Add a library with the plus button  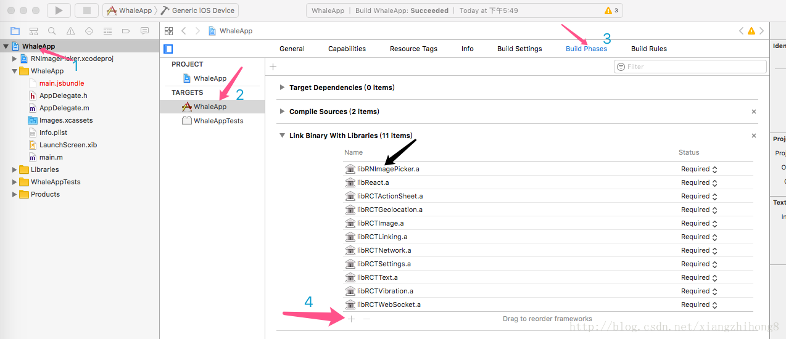pos(352,319)
